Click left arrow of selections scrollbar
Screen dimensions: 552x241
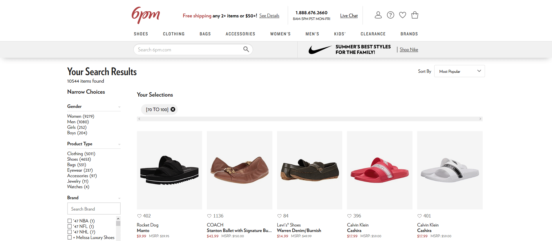click(139, 119)
